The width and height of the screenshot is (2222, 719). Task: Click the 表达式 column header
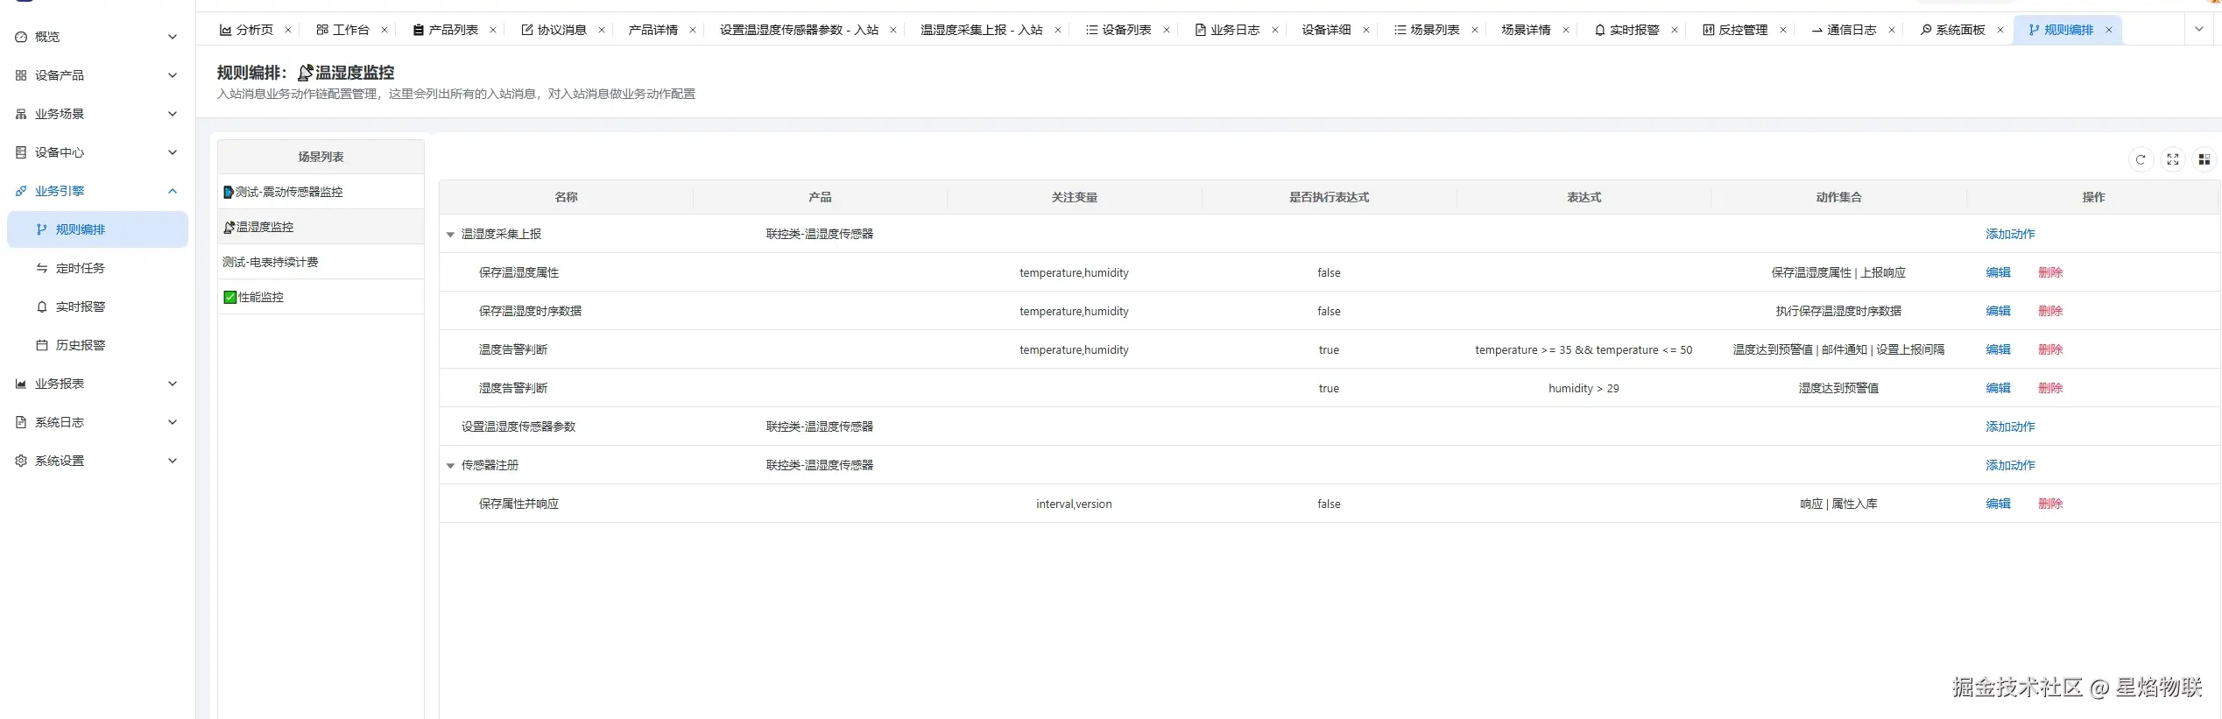tap(1584, 197)
